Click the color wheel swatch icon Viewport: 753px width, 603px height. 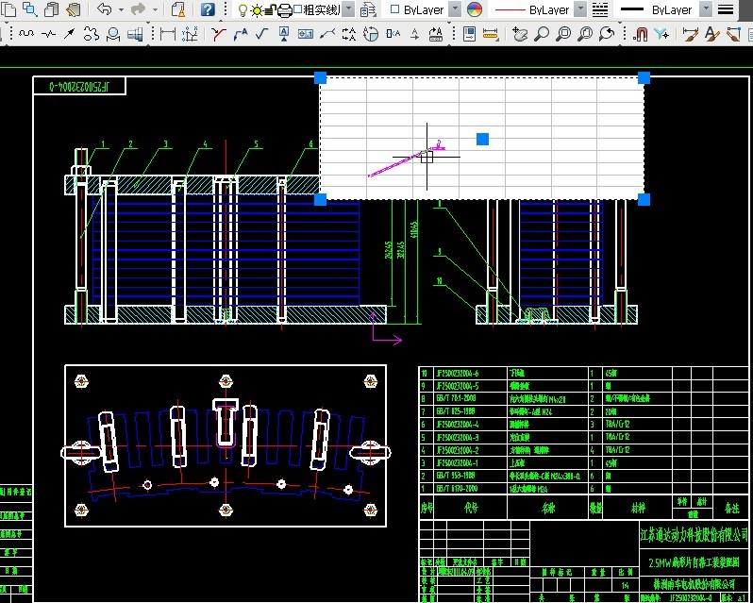click(x=475, y=9)
